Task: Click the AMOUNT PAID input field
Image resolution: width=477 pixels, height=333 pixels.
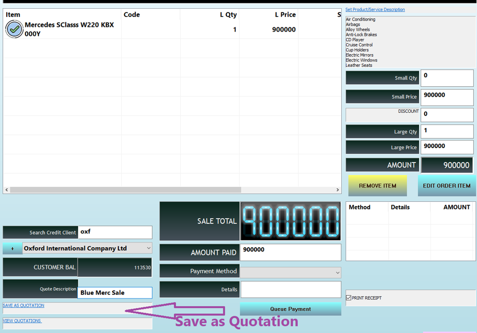Action: point(291,252)
